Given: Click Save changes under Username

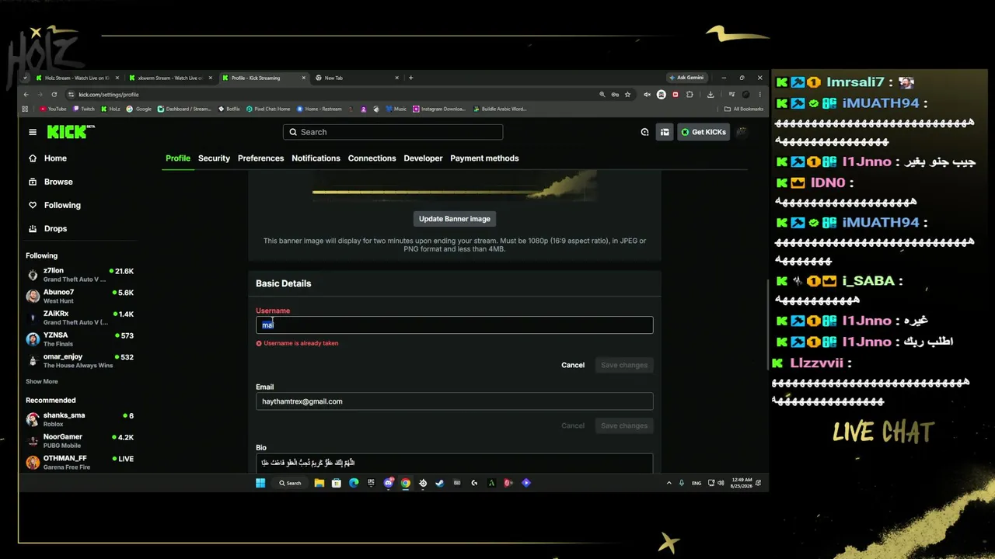Looking at the screenshot, I should 624,365.
